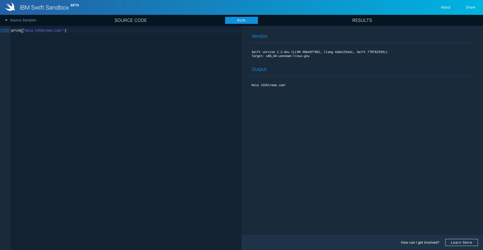Click line number 1 in gutter
This screenshot has width=483, height=250.
6,30
